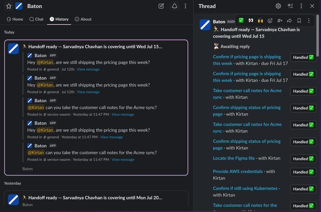Click the Yesterday date heading

(x=12, y=183)
